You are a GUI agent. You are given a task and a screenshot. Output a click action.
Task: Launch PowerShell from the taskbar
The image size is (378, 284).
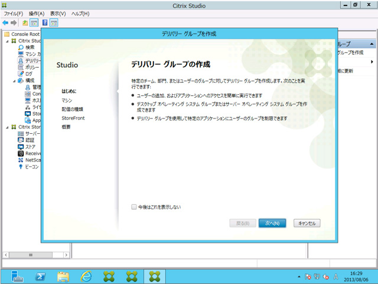click(x=41, y=276)
